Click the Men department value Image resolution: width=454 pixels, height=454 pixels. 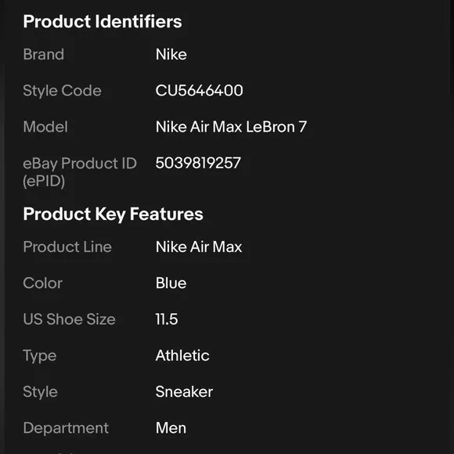(x=171, y=428)
